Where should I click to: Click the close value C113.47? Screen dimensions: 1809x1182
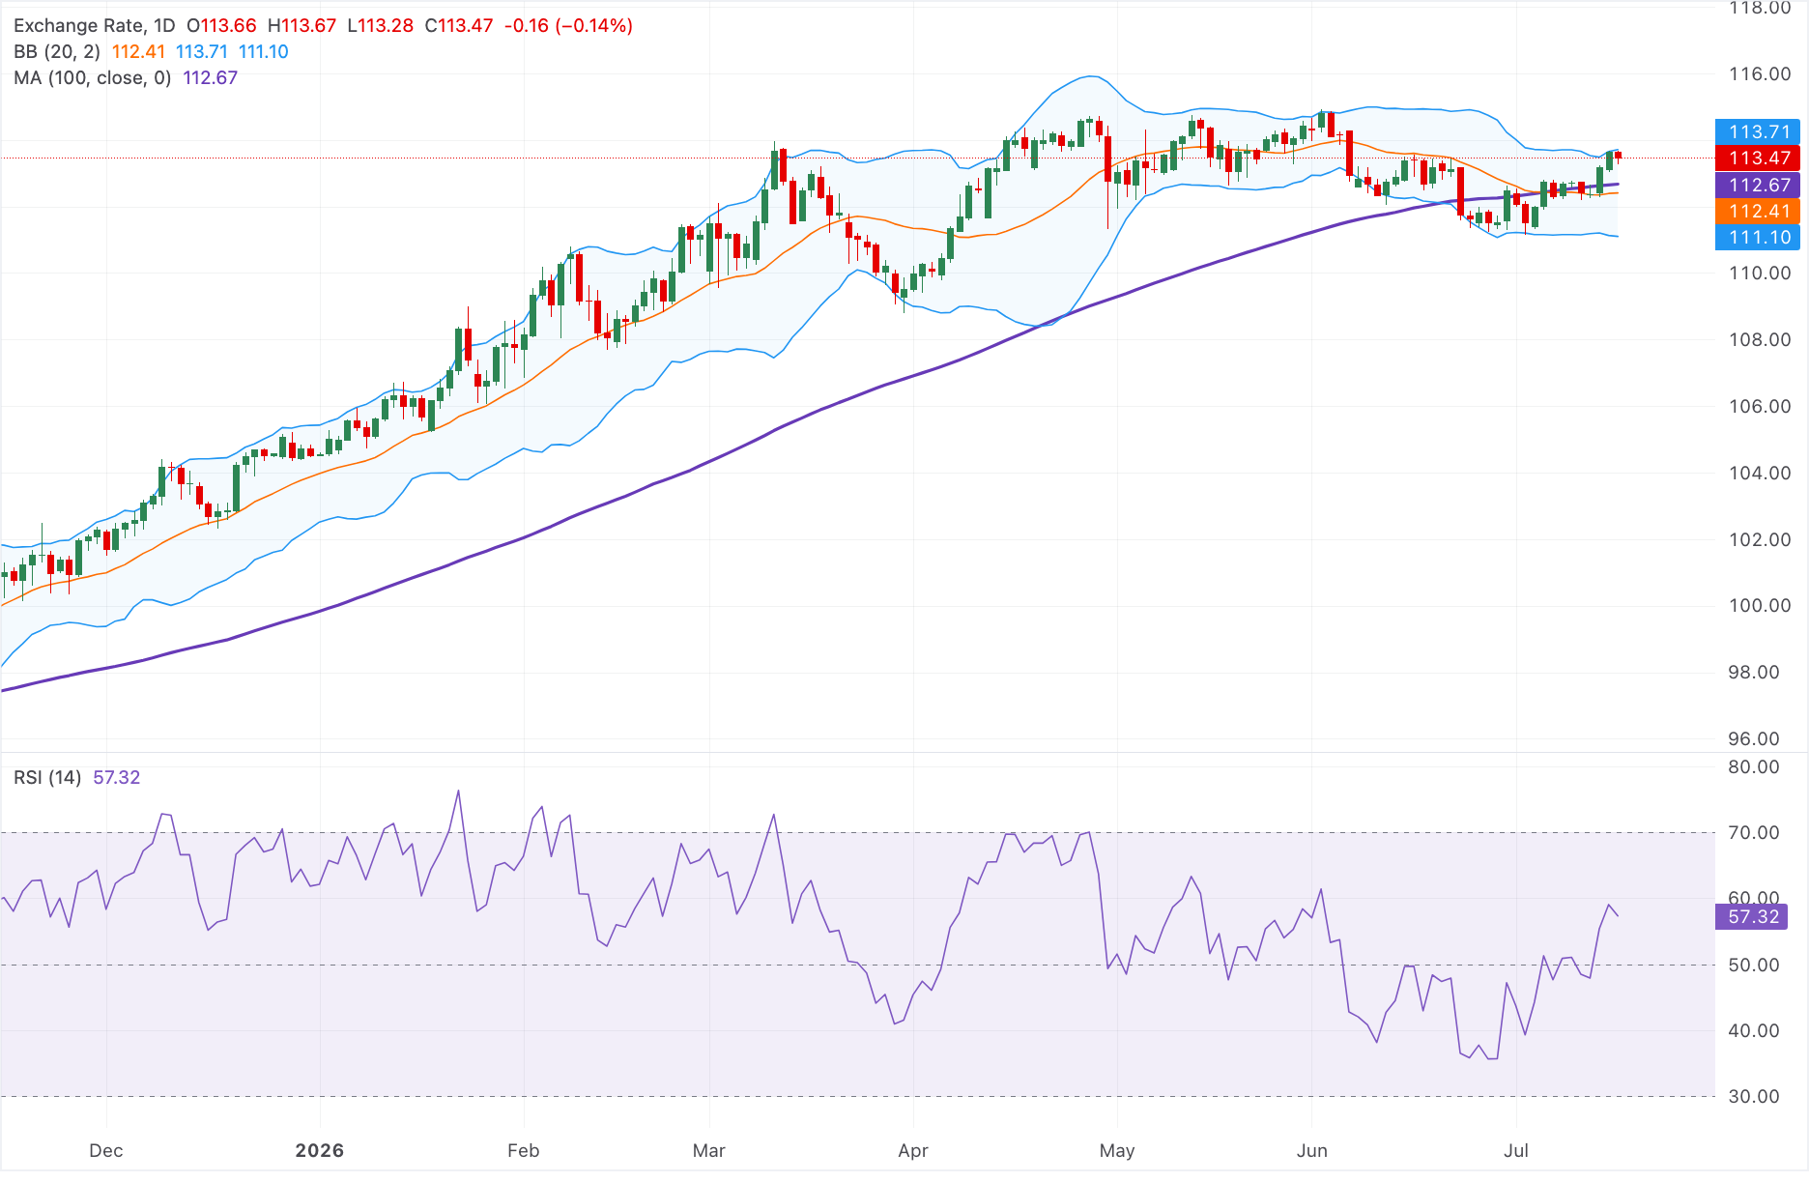[459, 26]
